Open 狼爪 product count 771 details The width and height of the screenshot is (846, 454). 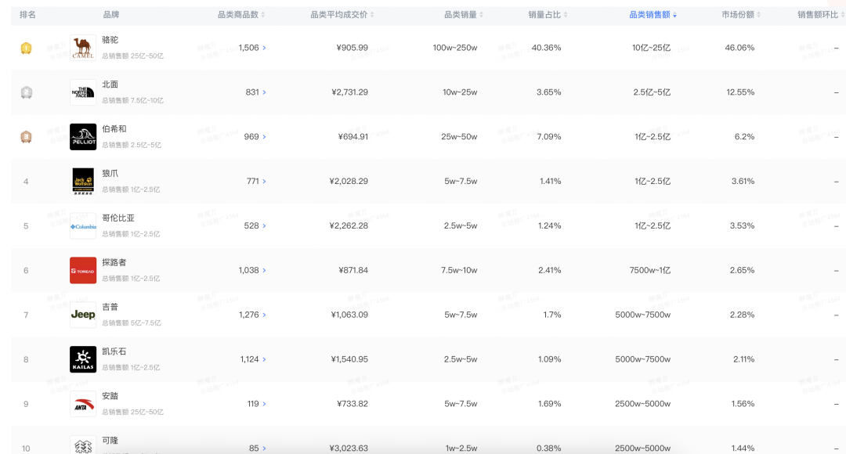click(x=256, y=181)
